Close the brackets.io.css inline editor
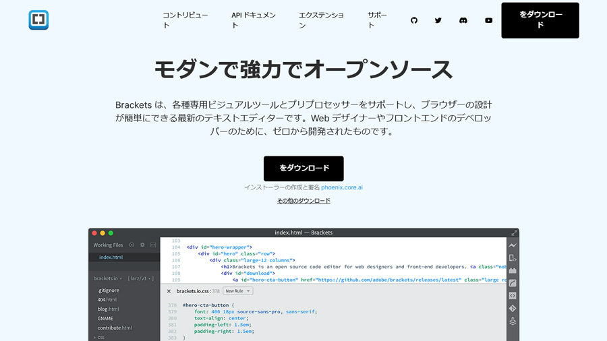This screenshot has width=607, height=341. tap(169, 291)
